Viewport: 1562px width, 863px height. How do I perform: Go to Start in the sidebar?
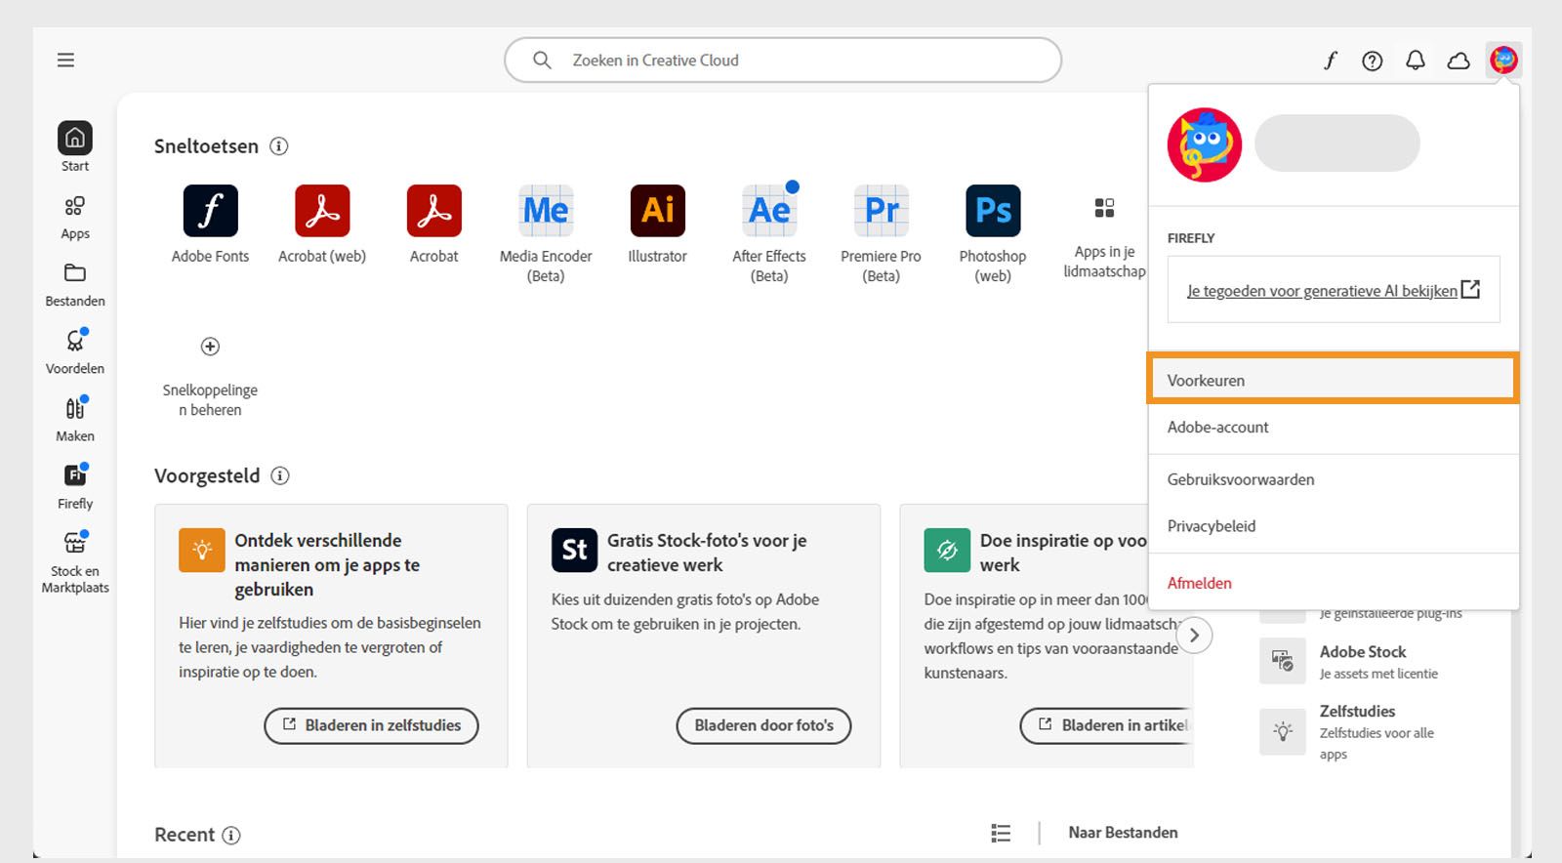75,147
